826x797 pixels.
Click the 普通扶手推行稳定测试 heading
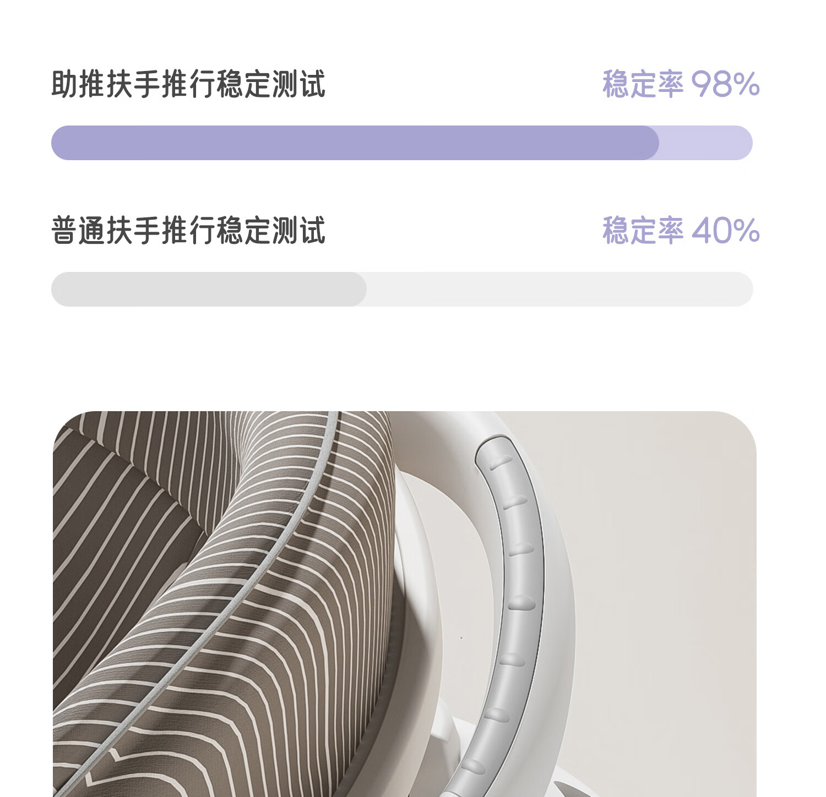click(188, 230)
